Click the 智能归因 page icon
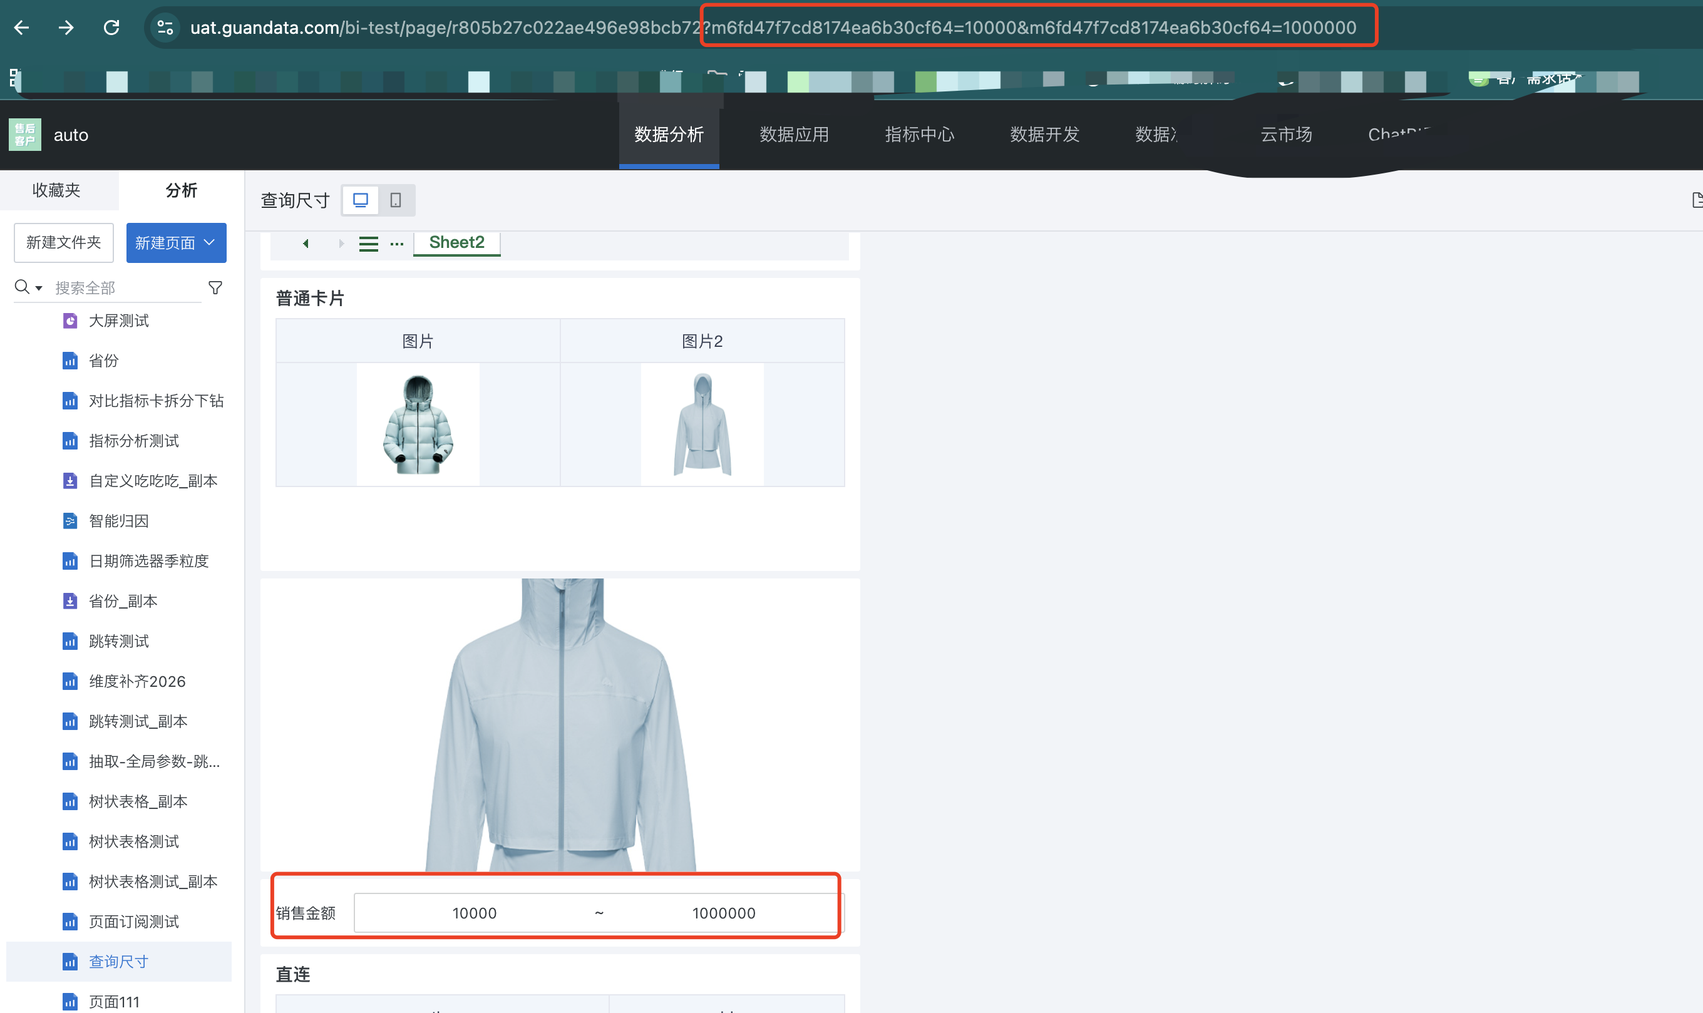 coord(69,521)
